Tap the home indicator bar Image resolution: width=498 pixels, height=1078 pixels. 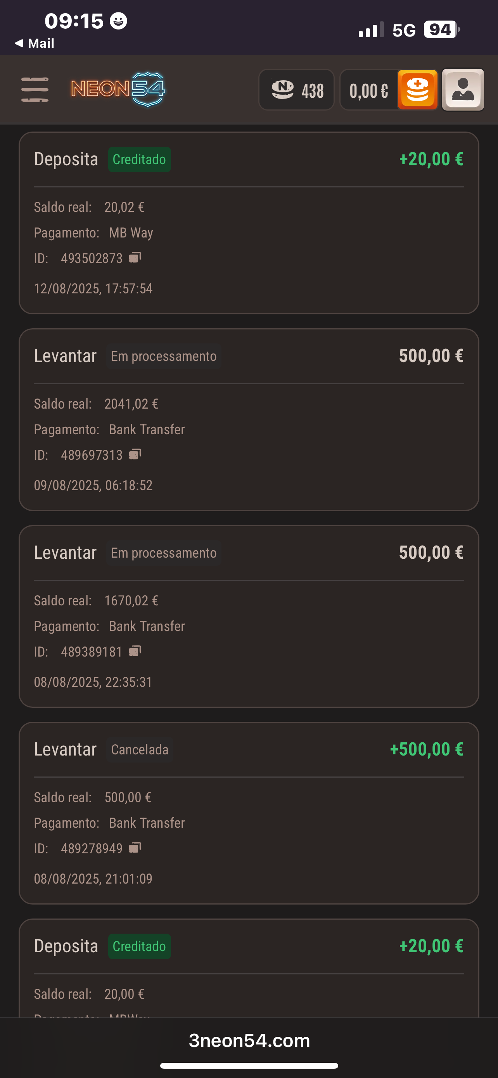[249, 1066]
